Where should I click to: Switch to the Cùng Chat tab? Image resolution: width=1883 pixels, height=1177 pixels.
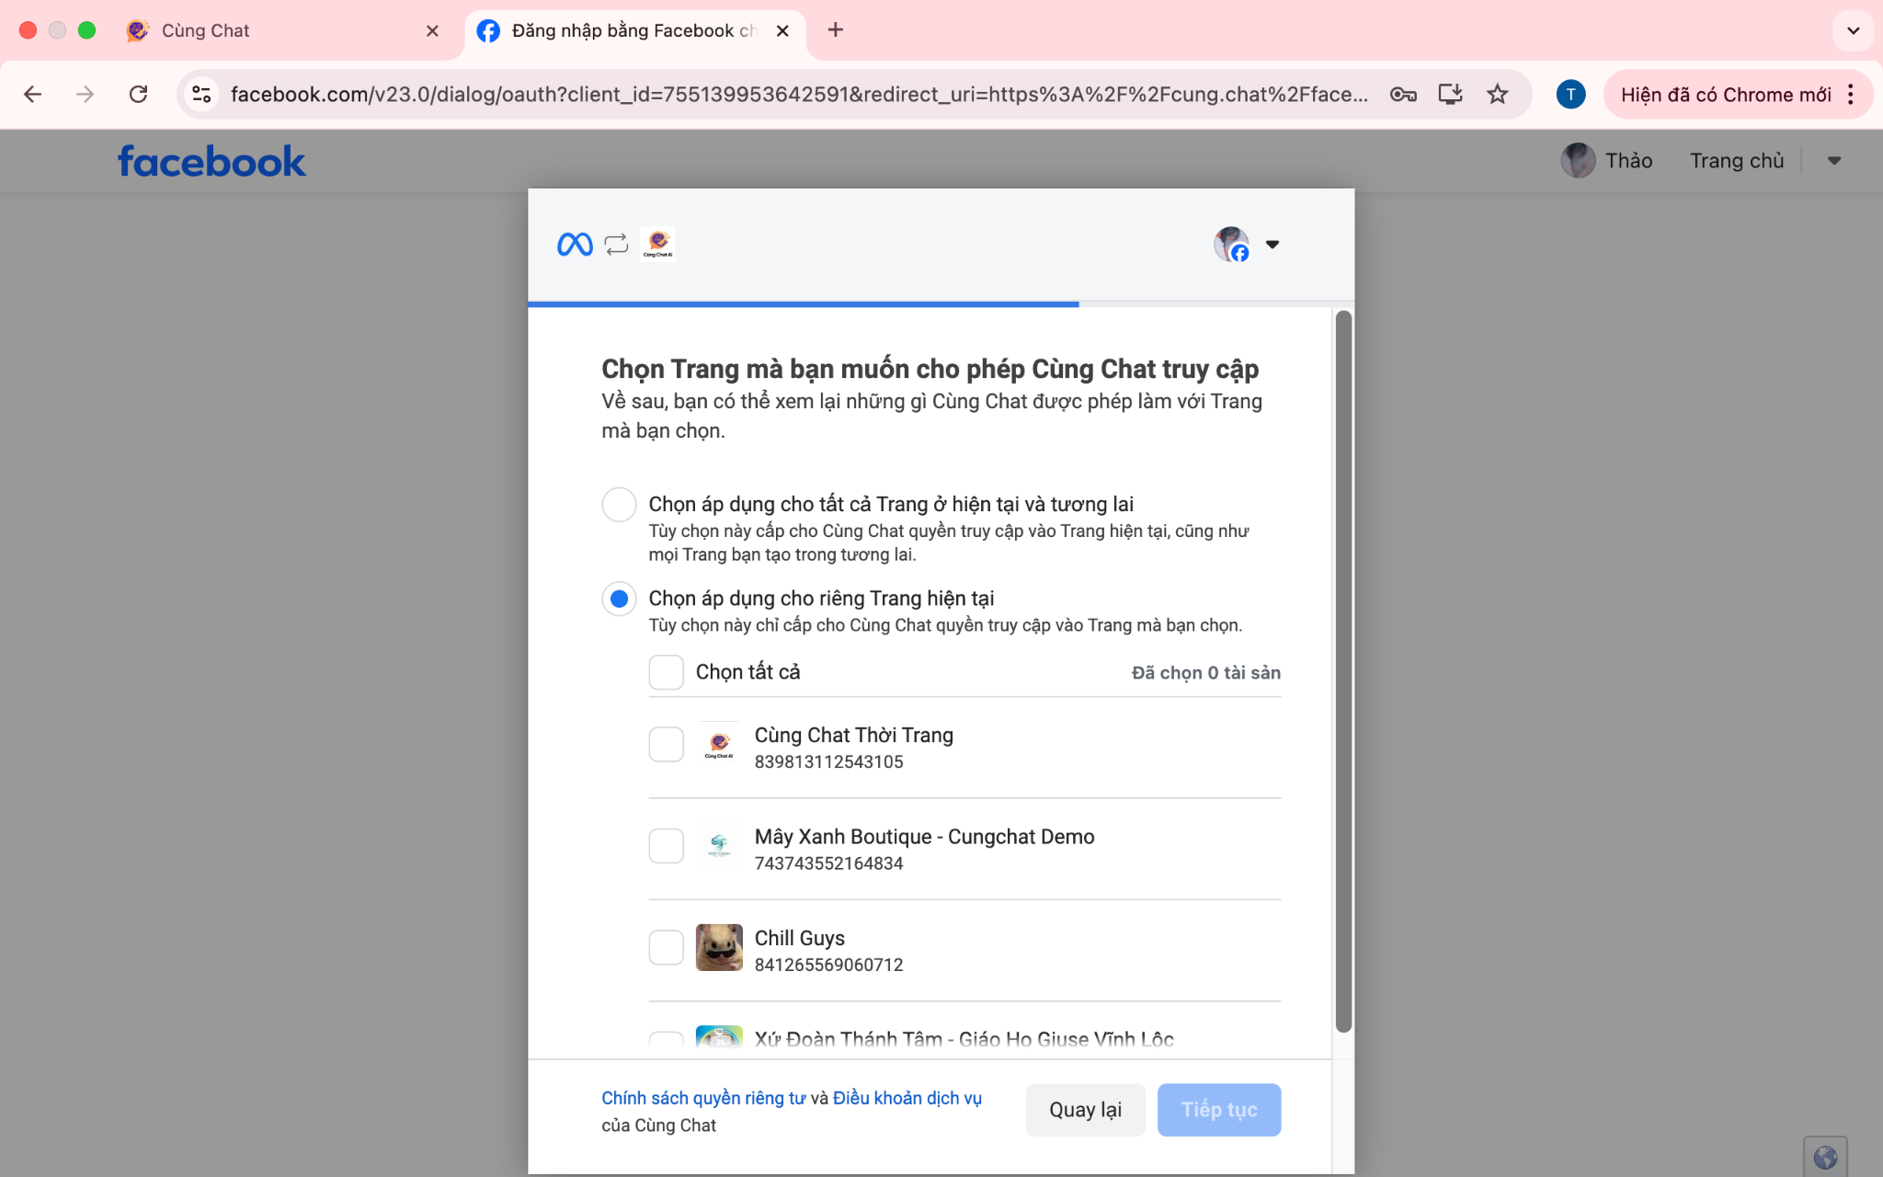pyautogui.click(x=206, y=30)
